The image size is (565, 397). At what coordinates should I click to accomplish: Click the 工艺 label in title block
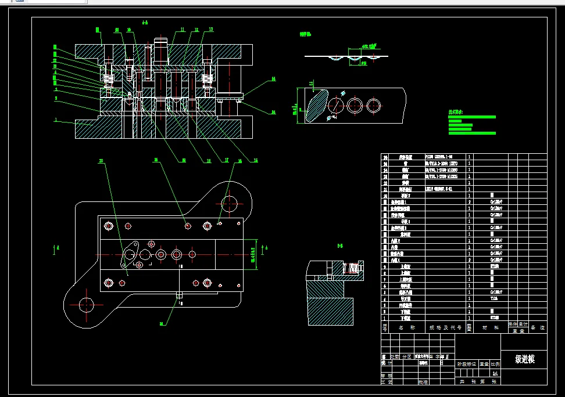[x=387, y=382]
